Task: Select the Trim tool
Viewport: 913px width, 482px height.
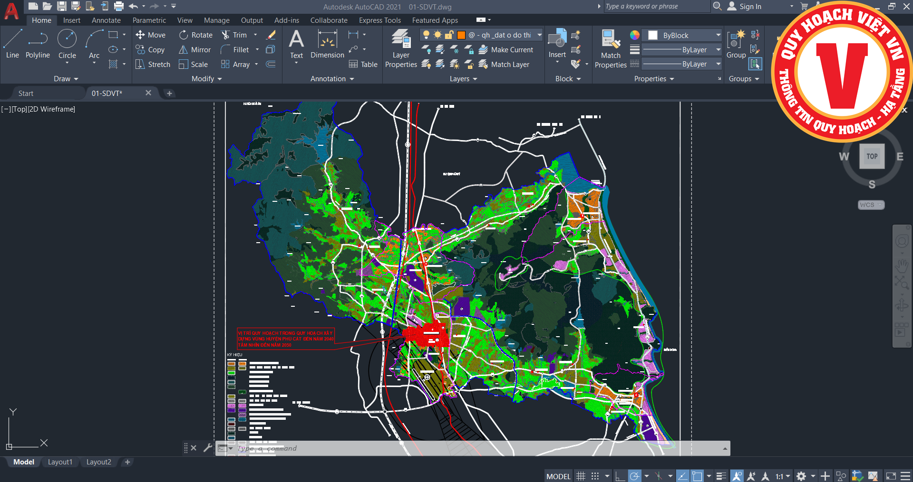Action: point(234,35)
